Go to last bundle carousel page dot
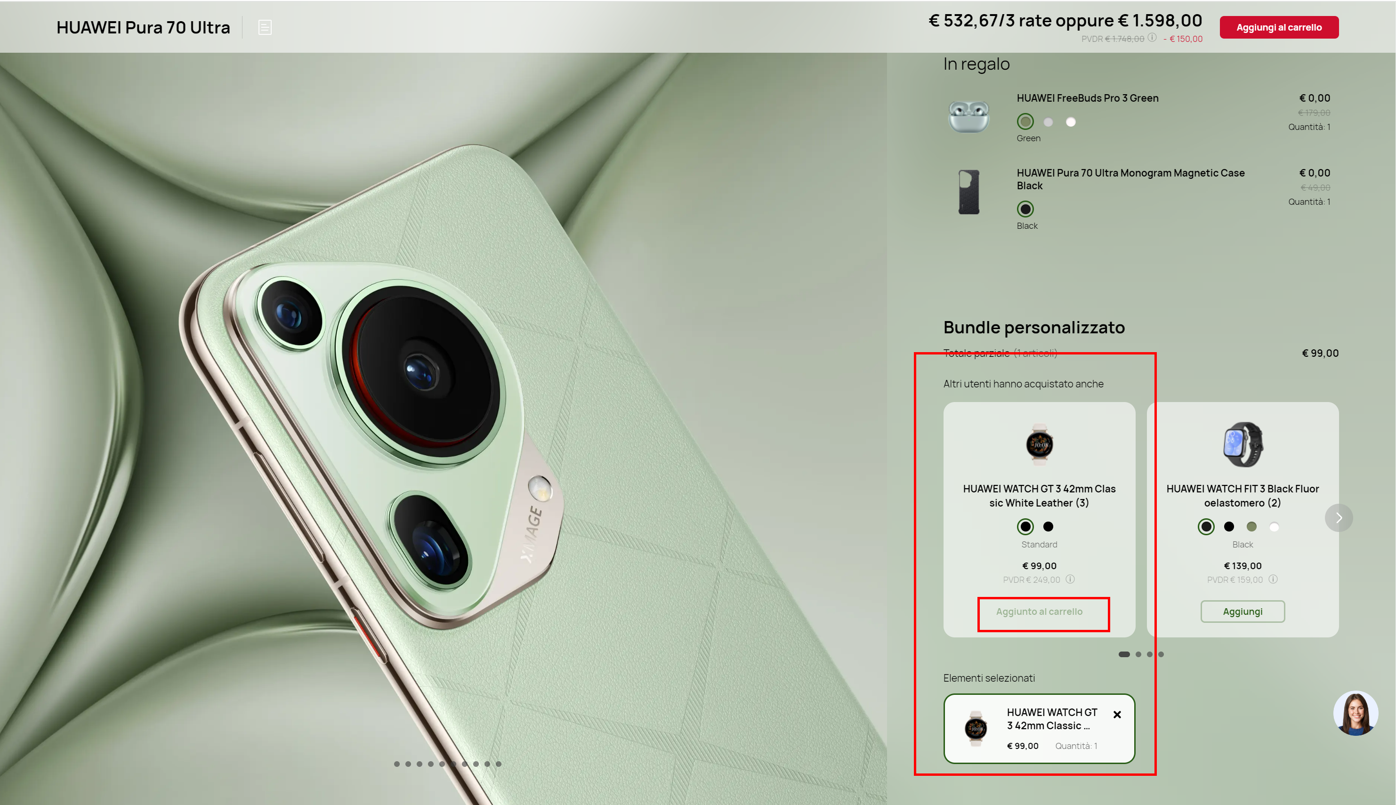 click(x=1161, y=654)
